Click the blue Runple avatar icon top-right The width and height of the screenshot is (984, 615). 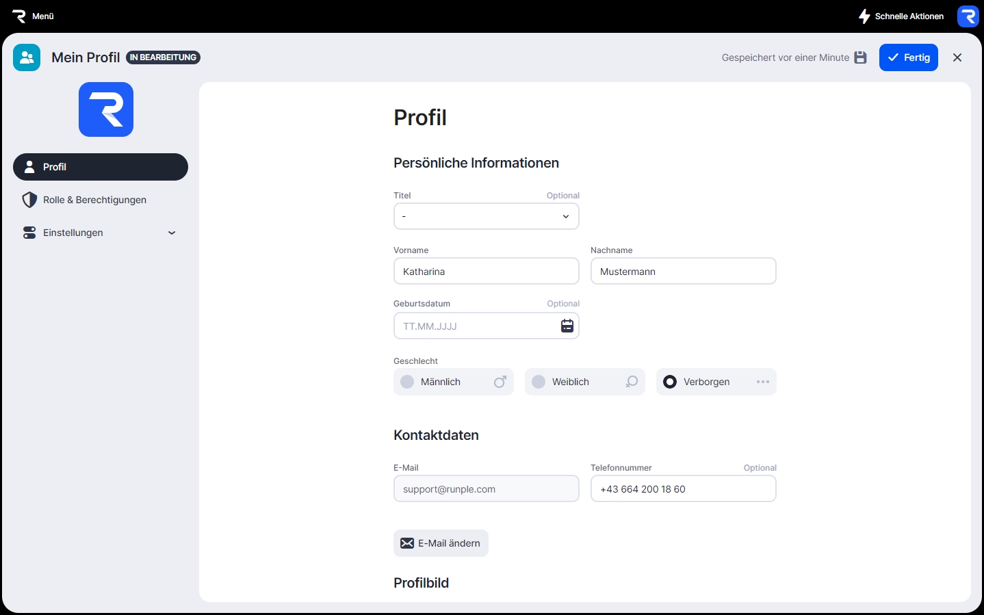pos(968,16)
